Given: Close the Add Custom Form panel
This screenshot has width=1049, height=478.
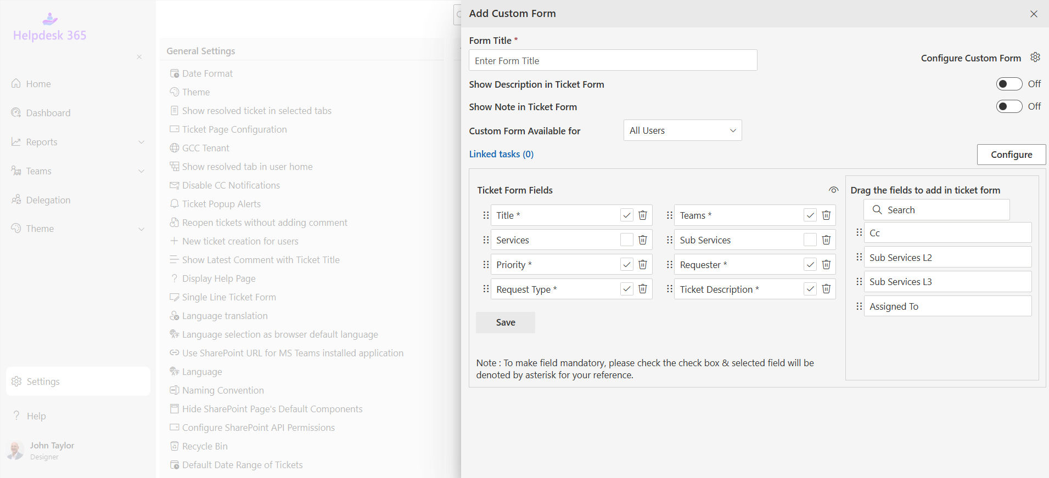Looking at the screenshot, I should tap(1034, 14).
